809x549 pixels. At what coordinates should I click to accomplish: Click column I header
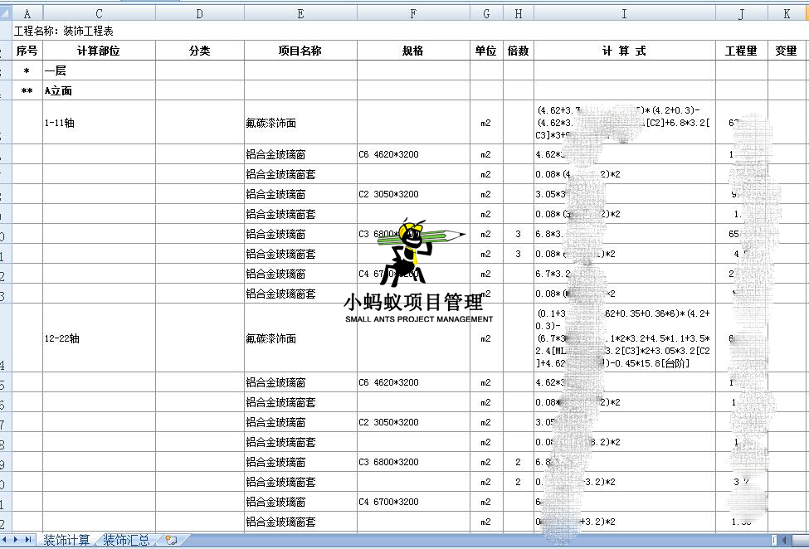[624, 13]
